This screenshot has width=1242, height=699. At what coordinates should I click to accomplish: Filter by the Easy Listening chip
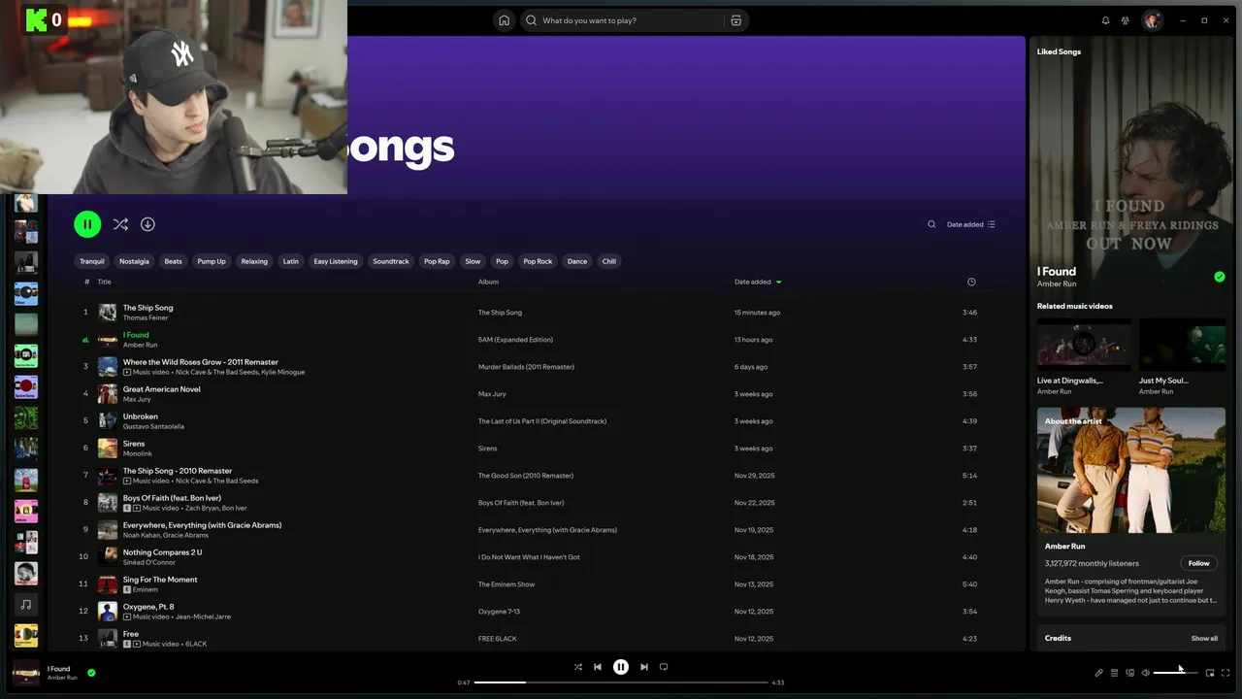point(336,261)
